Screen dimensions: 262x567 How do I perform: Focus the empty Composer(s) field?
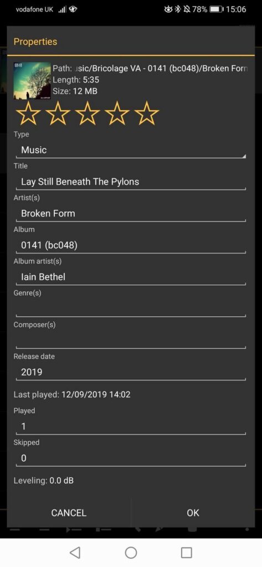click(x=131, y=341)
